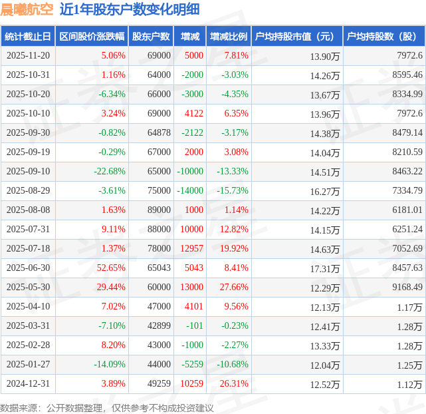Select the 12957 increase value cell
Viewport: 426px width, 414px height.
(x=191, y=248)
